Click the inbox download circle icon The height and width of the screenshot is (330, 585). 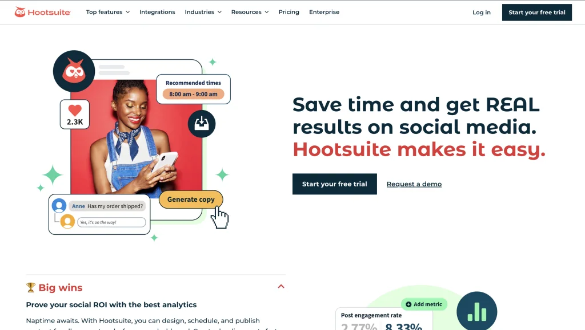pyautogui.click(x=202, y=124)
